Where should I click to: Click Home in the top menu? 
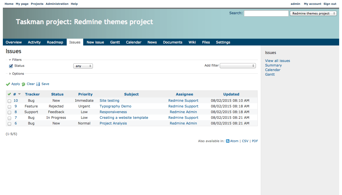[9, 4]
